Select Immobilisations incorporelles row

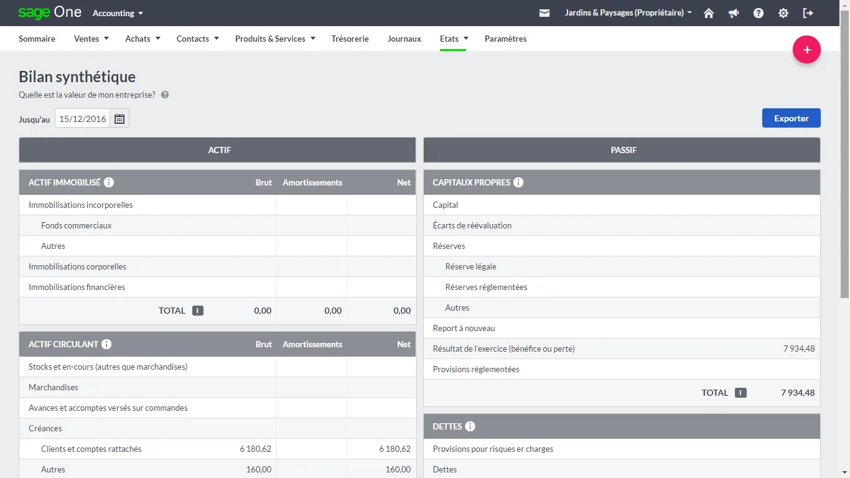217,205
